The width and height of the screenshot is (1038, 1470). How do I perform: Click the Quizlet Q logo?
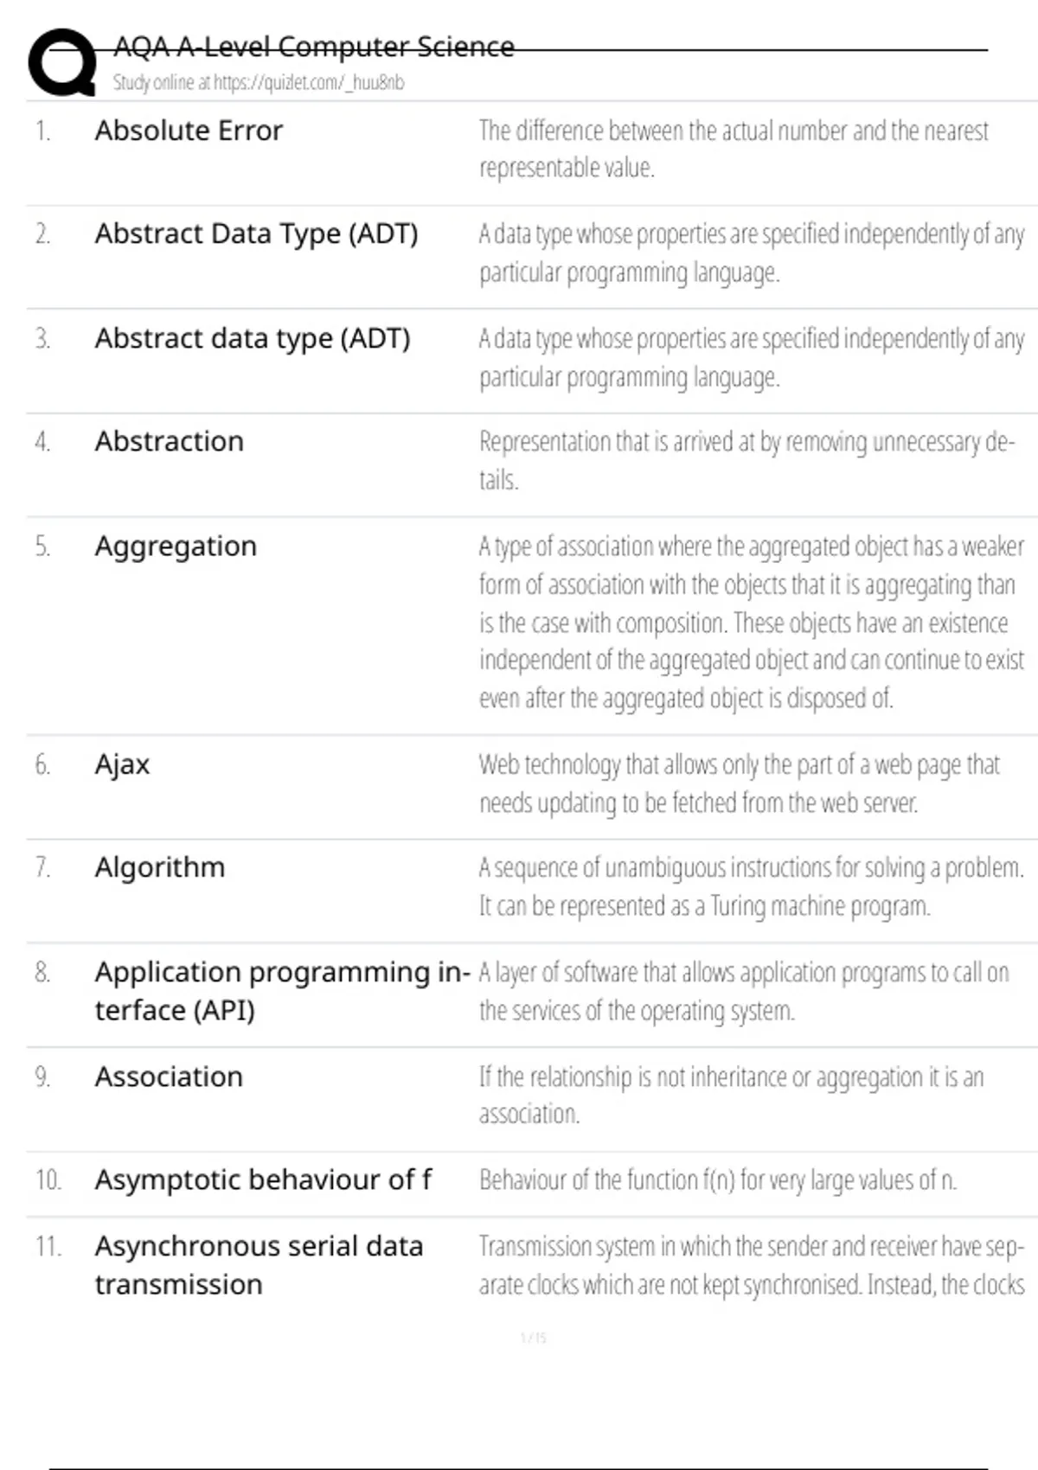point(62,62)
